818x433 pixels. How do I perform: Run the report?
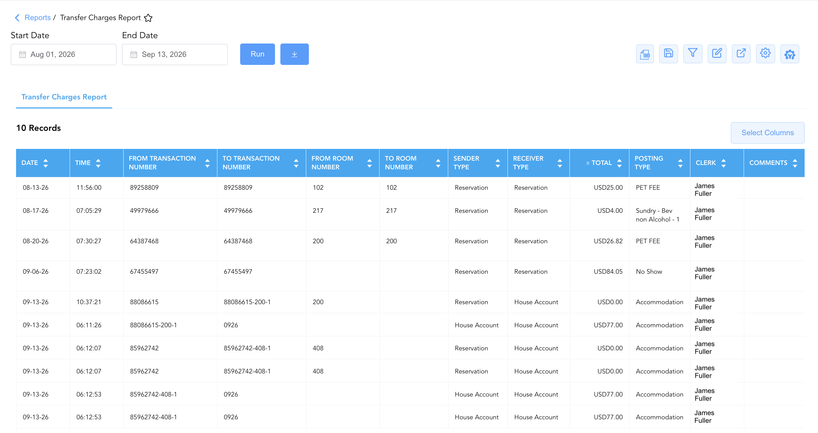(258, 54)
